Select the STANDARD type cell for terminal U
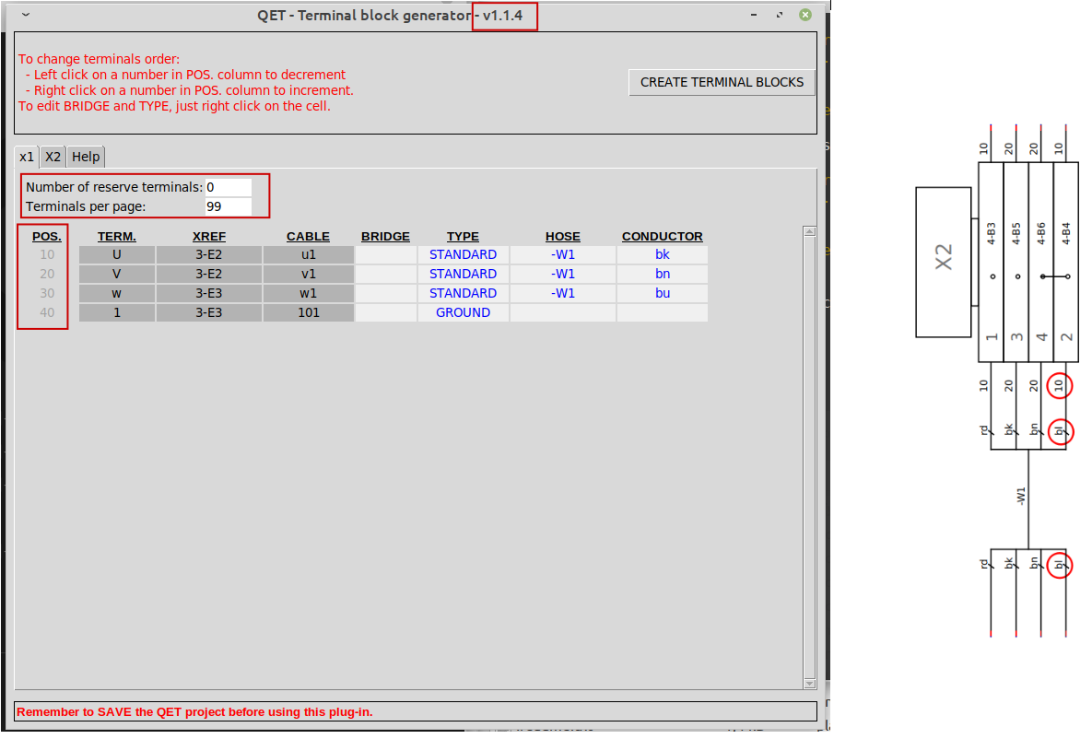Screen dimensions: 1092x739 (463, 254)
